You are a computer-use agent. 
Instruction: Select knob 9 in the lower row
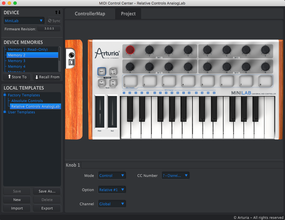pos(130,66)
